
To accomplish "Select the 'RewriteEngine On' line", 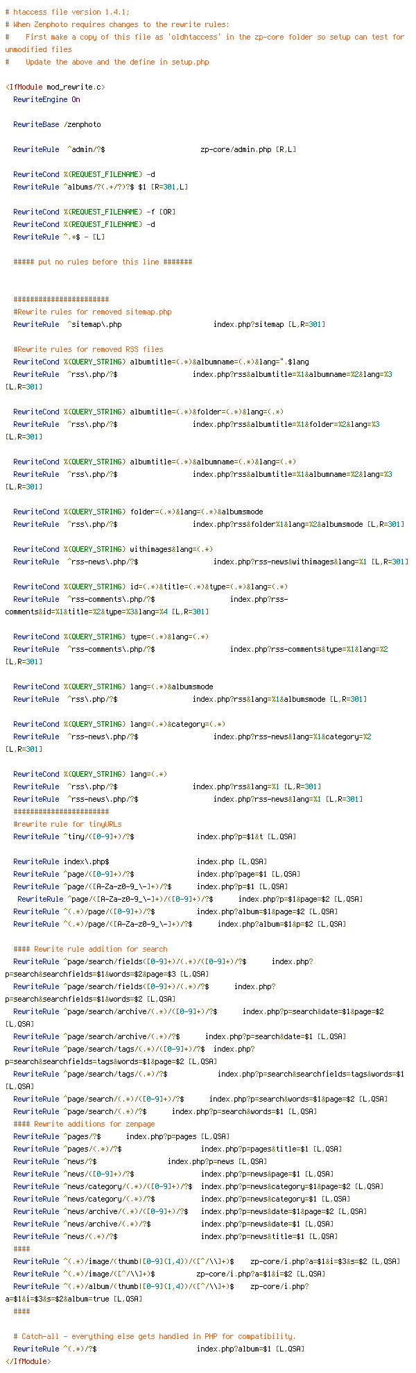I will pyautogui.click(x=46, y=99).
